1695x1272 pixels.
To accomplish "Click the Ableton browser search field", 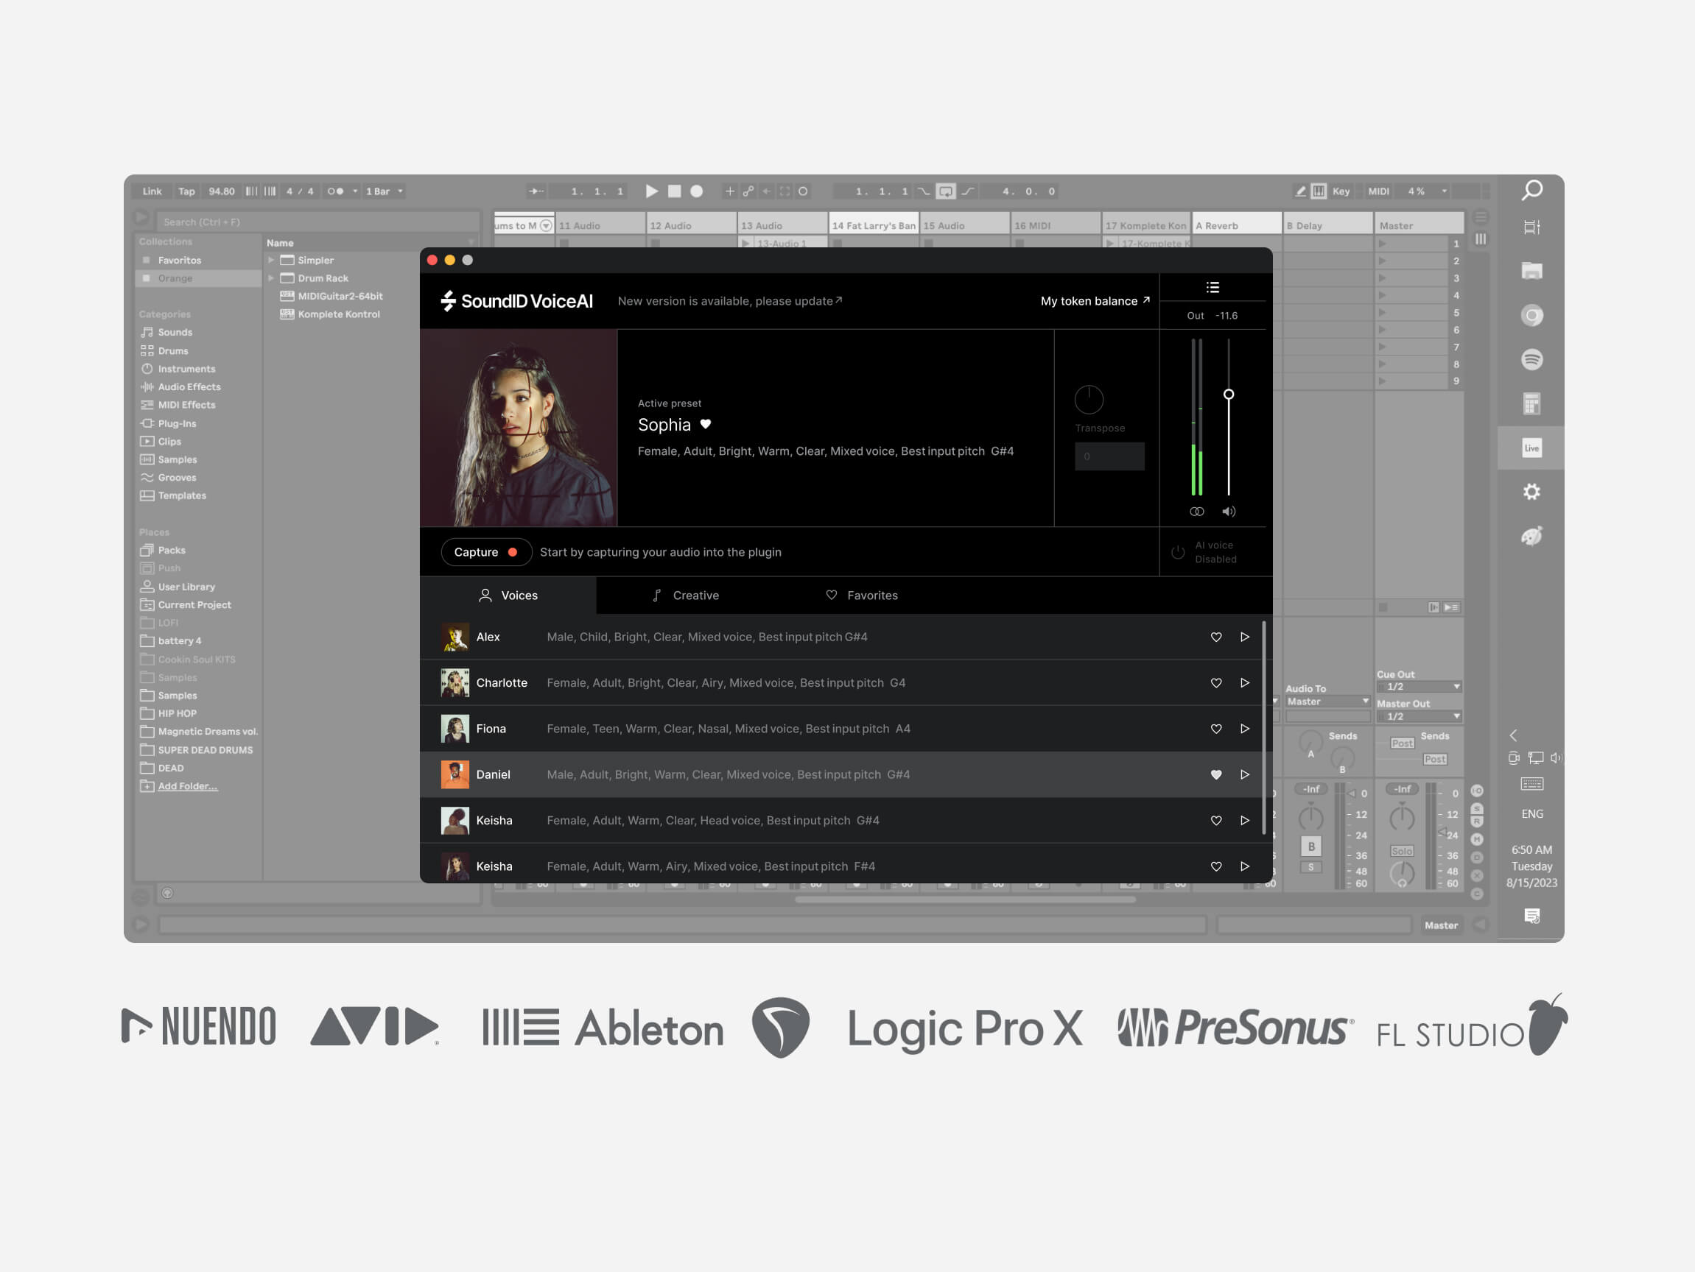I will click(319, 222).
